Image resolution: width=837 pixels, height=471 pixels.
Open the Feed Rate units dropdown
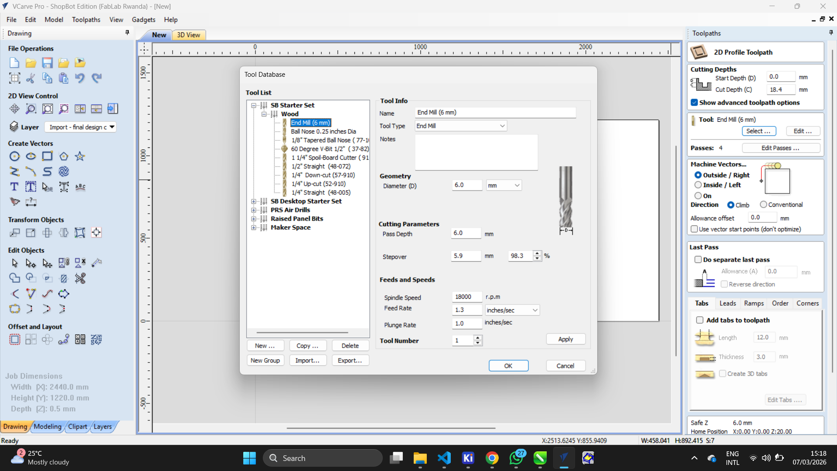(x=512, y=310)
